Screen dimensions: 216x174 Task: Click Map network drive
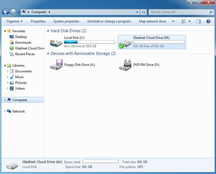click(152, 21)
